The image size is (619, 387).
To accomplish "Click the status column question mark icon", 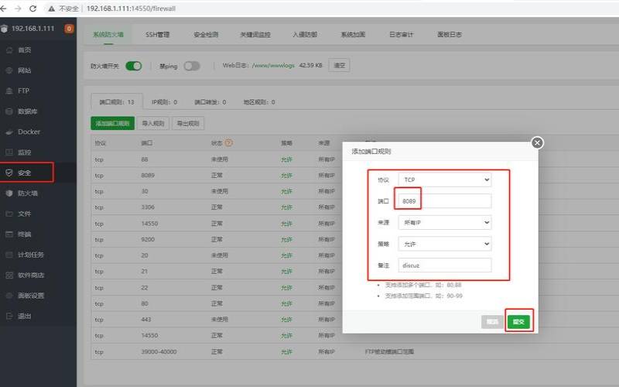I will coord(228,143).
